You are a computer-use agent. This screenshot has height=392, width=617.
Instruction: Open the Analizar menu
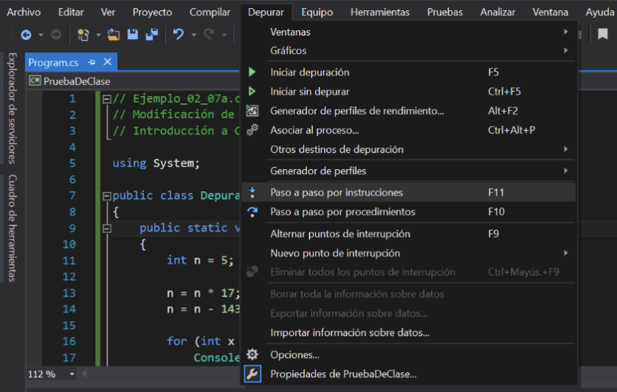point(497,13)
